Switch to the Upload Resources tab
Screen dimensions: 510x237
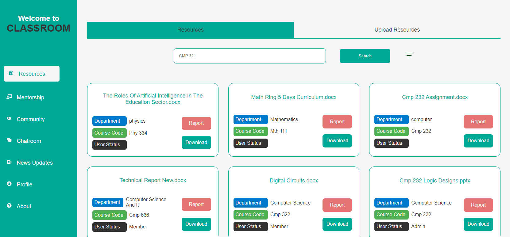(397, 30)
